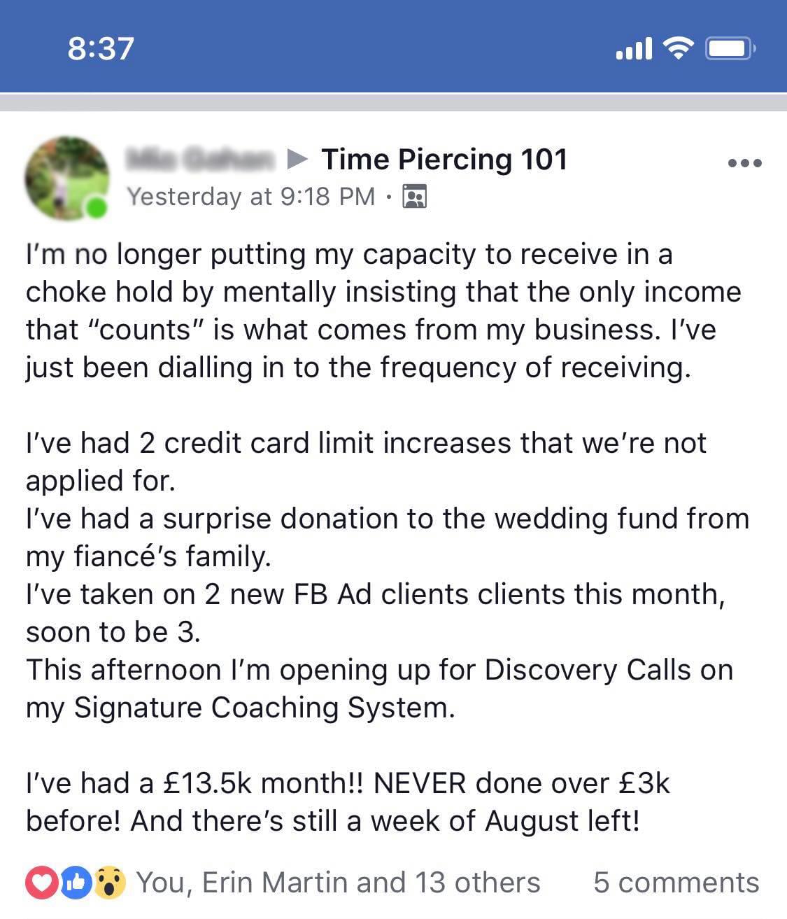Viewport: 787px width, 919px height.
Task: Tap the cellular signal strength bars
Action: tap(634, 48)
